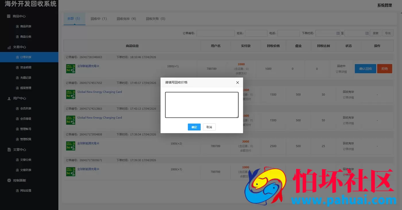This screenshot has height=210, width=402.
Task: Click the 2500 recycle price cell
Action: click(273, 146)
